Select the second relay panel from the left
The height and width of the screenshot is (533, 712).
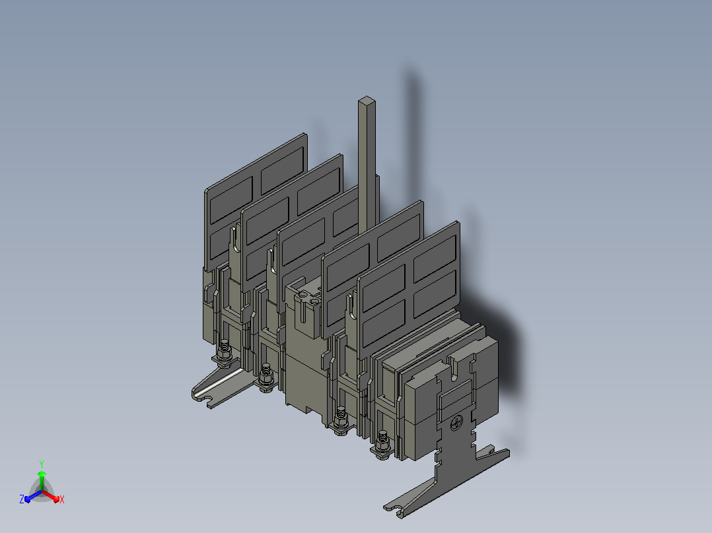292,222
